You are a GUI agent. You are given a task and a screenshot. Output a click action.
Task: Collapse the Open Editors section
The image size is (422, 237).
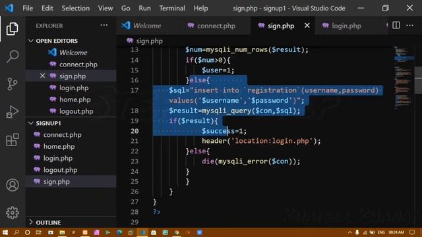tap(31, 41)
